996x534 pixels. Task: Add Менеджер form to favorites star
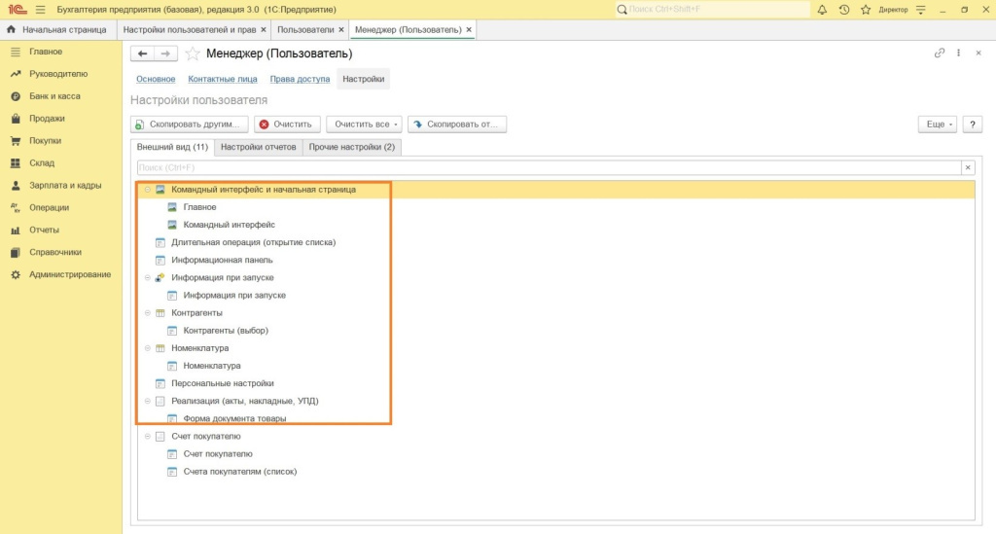(x=193, y=53)
